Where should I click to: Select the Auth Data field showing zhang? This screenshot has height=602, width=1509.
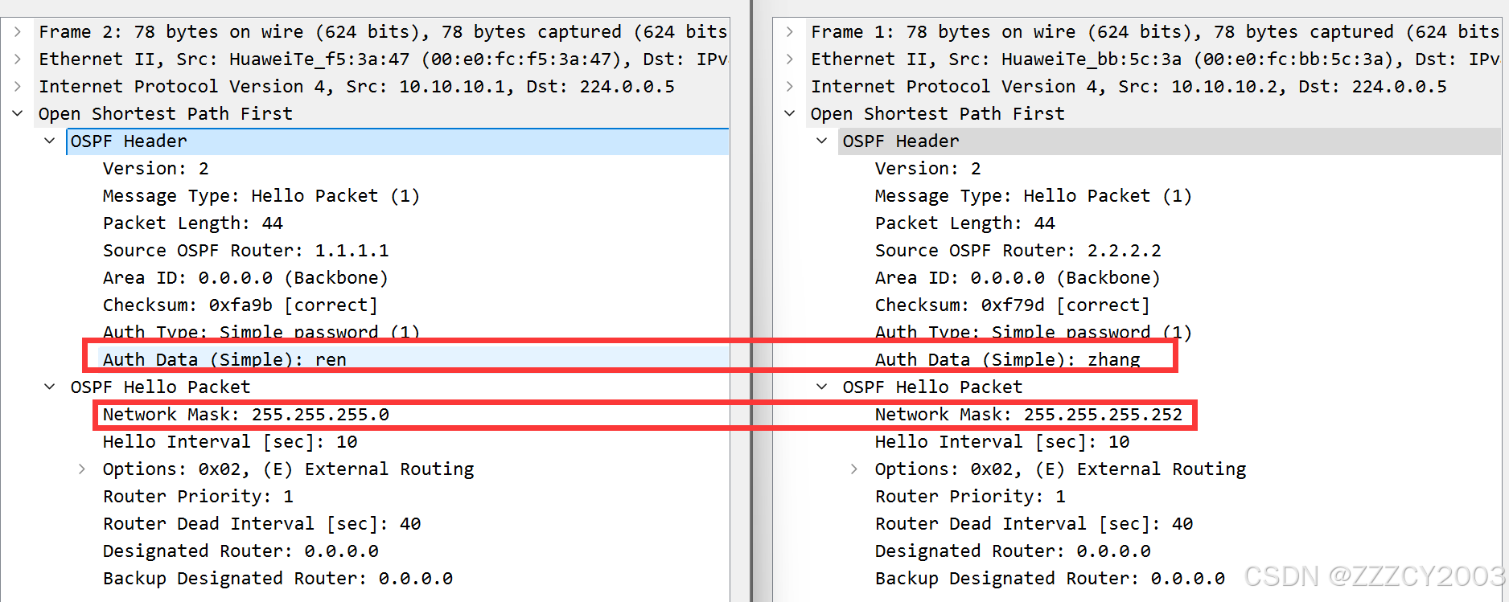point(1007,359)
